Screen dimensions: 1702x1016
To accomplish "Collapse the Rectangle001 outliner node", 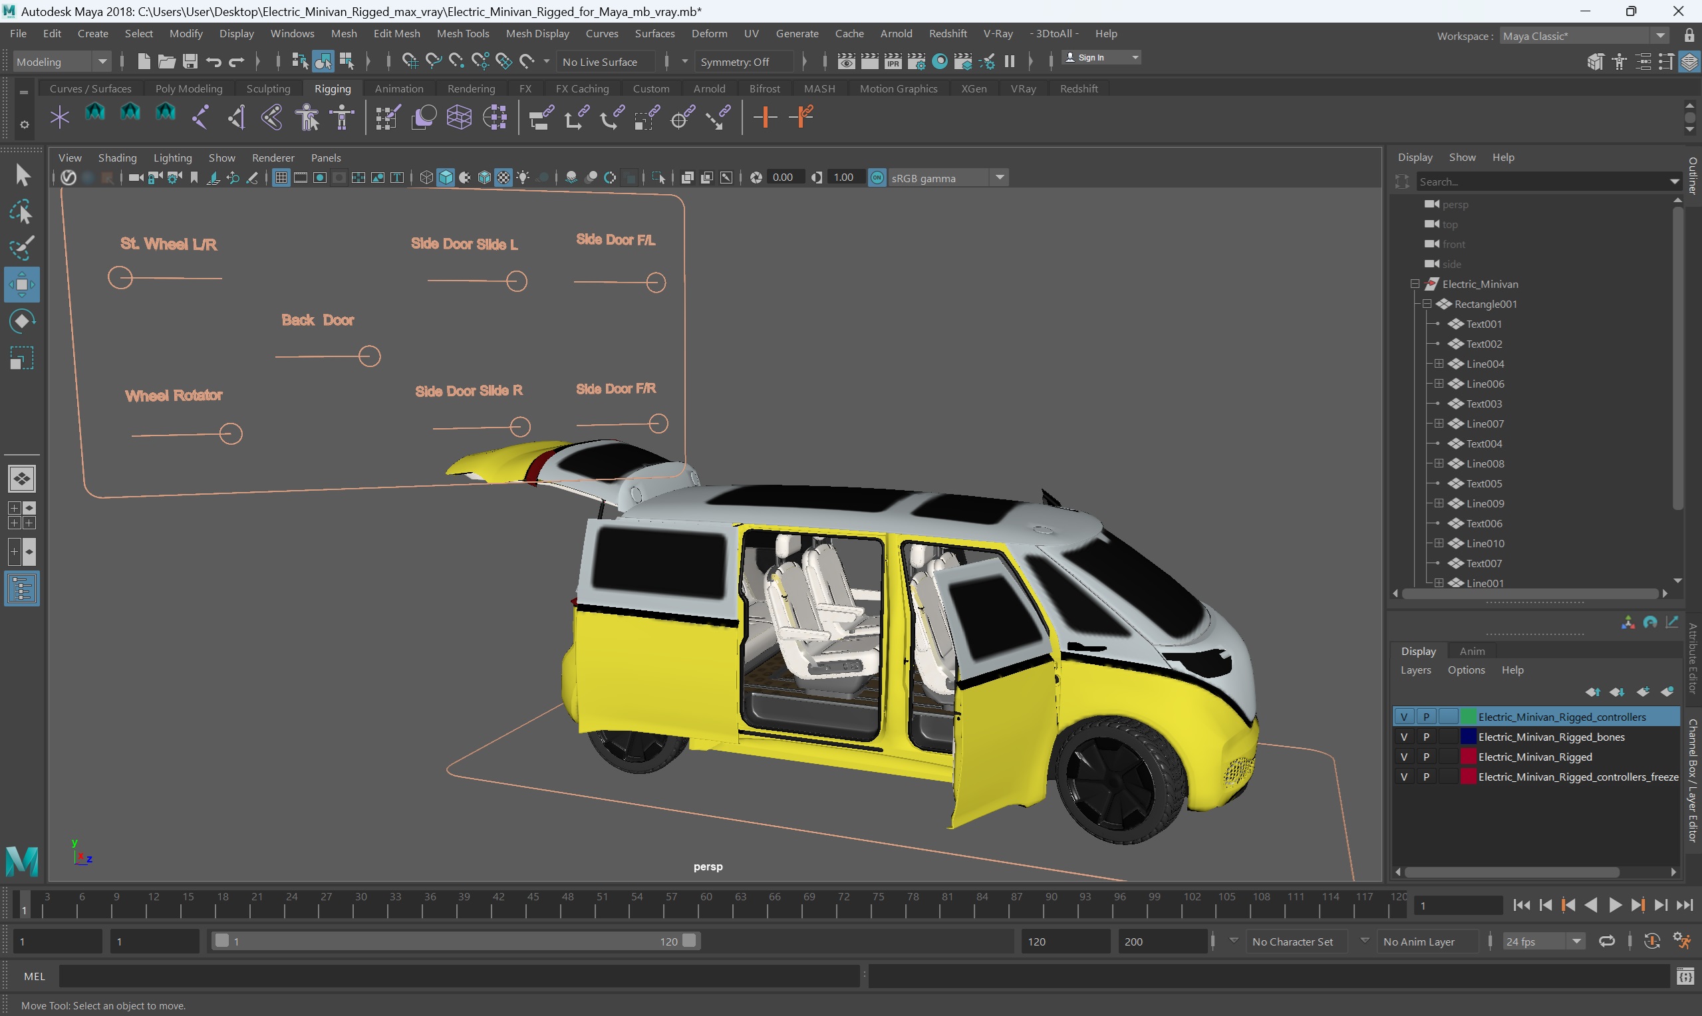I will [1427, 303].
